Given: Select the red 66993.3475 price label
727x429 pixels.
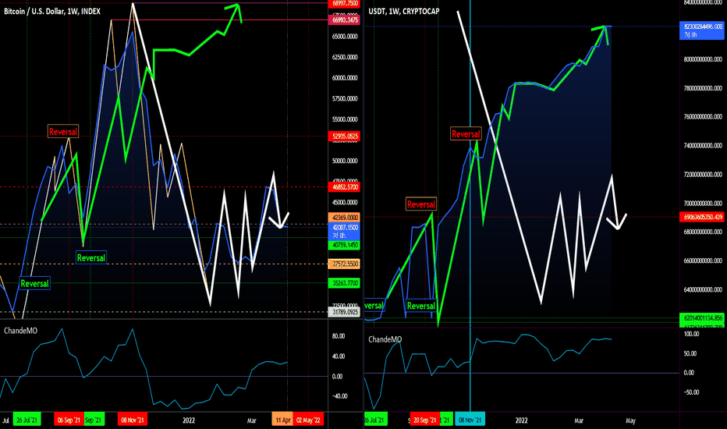Looking at the screenshot, I should pyautogui.click(x=345, y=20).
